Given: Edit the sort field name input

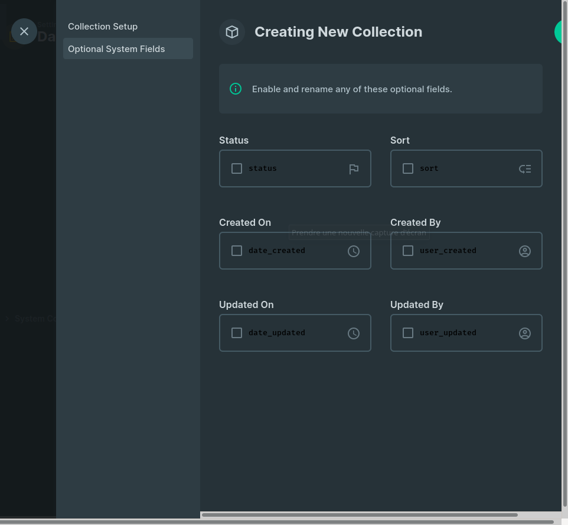Looking at the screenshot, I should (466, 168).
